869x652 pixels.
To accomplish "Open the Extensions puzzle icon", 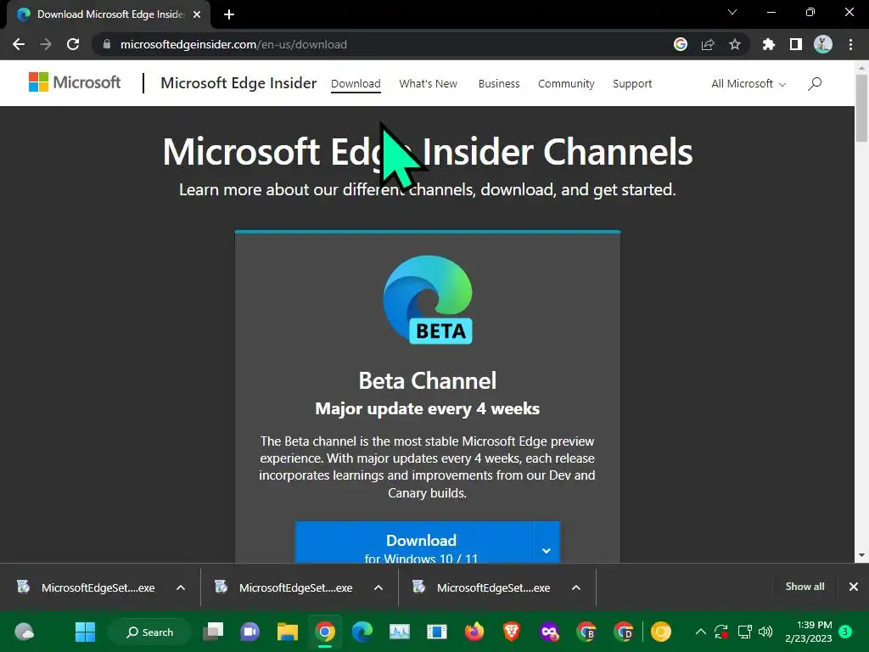I will click(768, 44).
